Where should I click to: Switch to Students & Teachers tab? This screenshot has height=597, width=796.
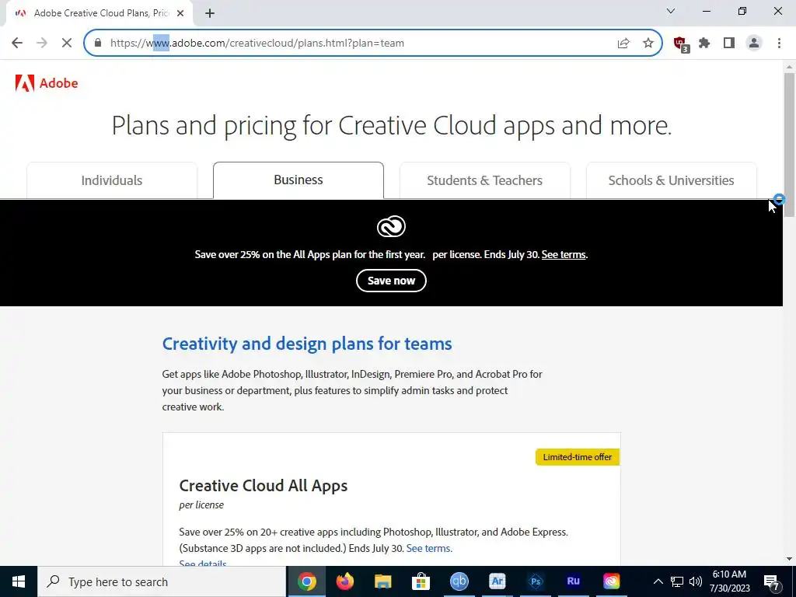485,180
